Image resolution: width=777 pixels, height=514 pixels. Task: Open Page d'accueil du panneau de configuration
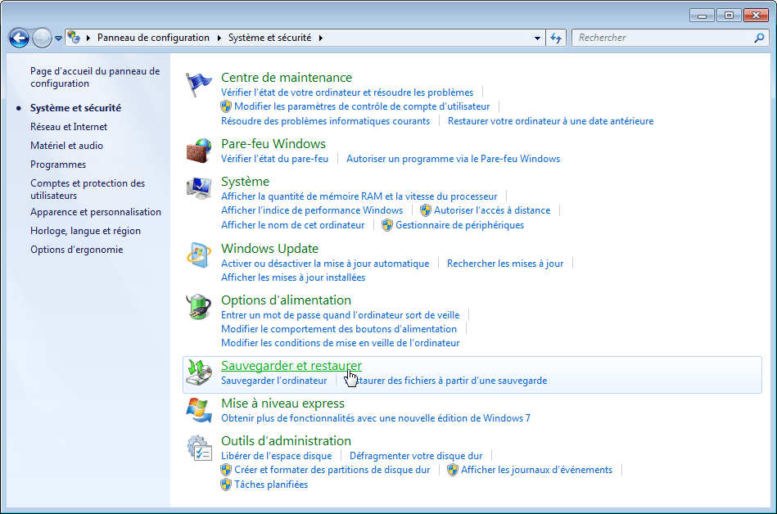[95, 77]
